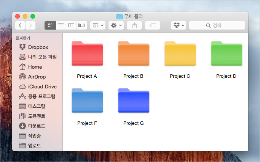Select the blue Project F folder icon
The width and height of the screenshot is (260, 162).
click(x=87, y=101)
